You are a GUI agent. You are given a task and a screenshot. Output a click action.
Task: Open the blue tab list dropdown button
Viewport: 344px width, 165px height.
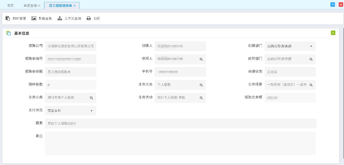pyautogui.click(x=333, y=5)
